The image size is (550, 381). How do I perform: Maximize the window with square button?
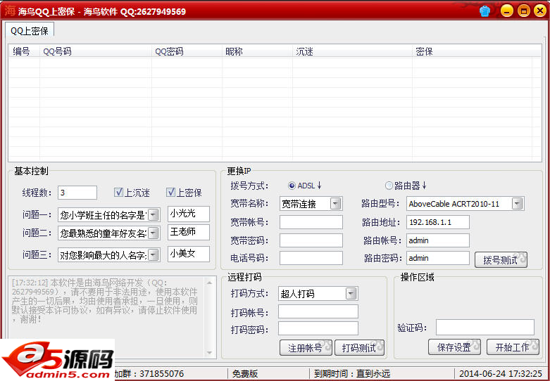[523, 11]
